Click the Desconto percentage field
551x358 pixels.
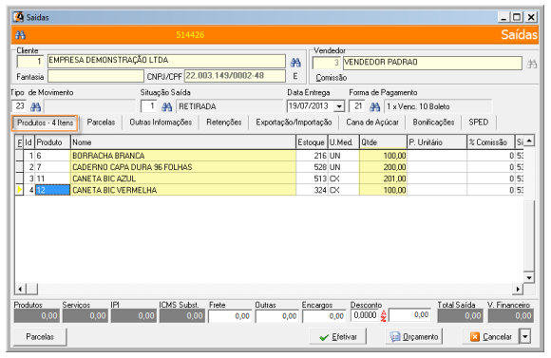click(x=365, y=315)
